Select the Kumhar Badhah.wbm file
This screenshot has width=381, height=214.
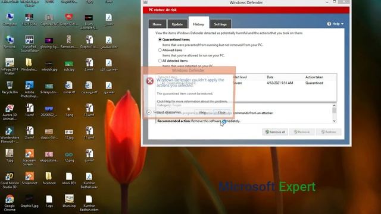point(89,203)
